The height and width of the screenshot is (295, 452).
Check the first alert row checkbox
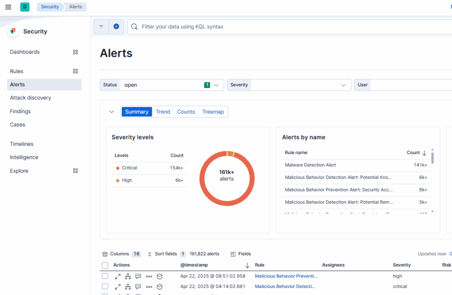click(105, 276)
